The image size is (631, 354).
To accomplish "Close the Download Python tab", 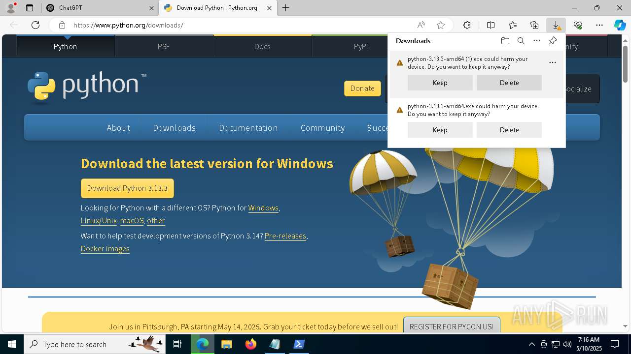I will [269, 8].
